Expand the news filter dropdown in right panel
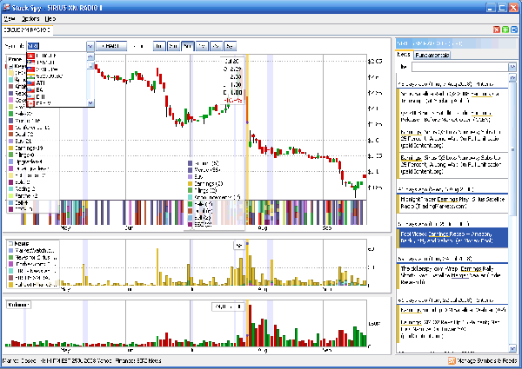Image resolution: width=522 pixels, height=369 pixels. pyautogui.click(x=512, y=66)
